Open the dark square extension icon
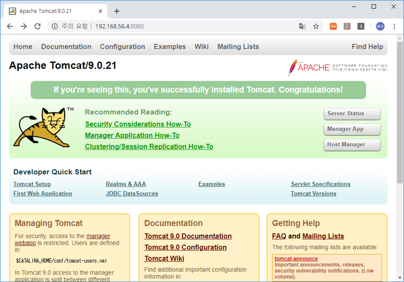This screenshot has width=404, height=282. (361, 26)
